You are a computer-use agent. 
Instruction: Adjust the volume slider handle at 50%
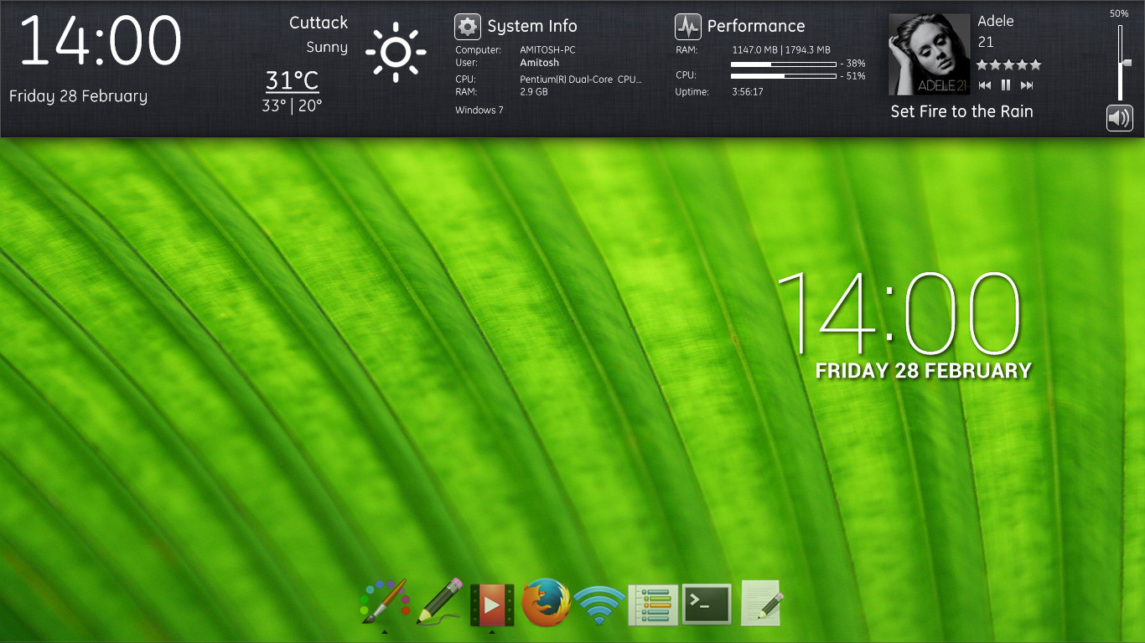(1127, 63)
